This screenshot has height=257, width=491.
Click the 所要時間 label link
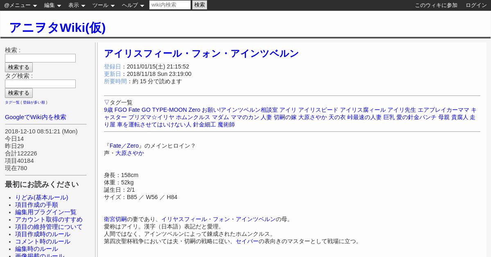115,81
